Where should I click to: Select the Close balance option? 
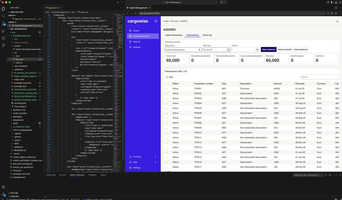point(300,49)
